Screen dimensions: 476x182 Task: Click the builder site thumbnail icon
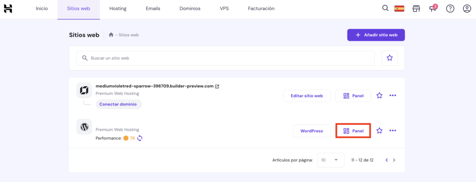tap(84, 90)
